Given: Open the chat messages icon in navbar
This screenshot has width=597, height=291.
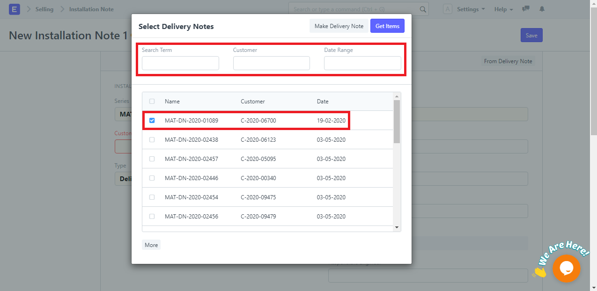Looking at the screenshot, I should point(526,9).
